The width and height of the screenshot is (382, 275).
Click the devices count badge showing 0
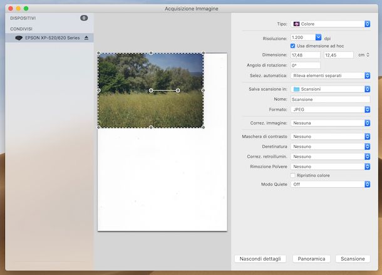tap(84, 18)
